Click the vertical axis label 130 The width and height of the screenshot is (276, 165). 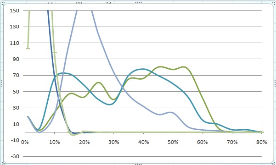pos(14,27)
